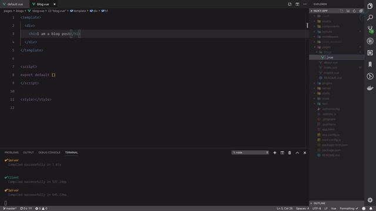
Task: Click the master* git branch indicator
Action: point(10,209)
